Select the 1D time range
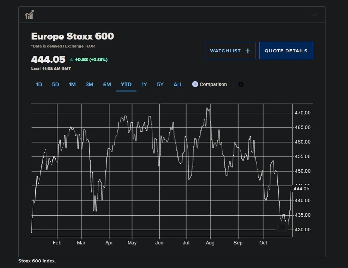 [39, 85]
